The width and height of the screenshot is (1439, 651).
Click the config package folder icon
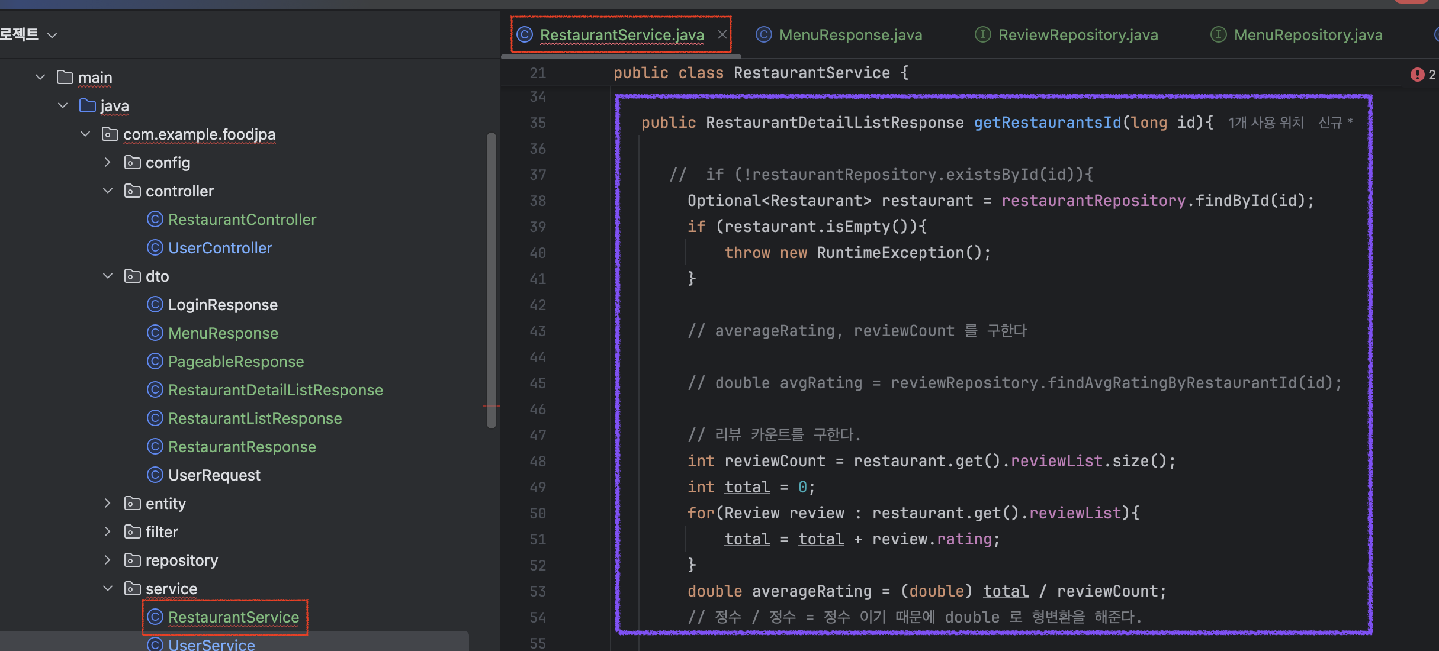point(132,163)
